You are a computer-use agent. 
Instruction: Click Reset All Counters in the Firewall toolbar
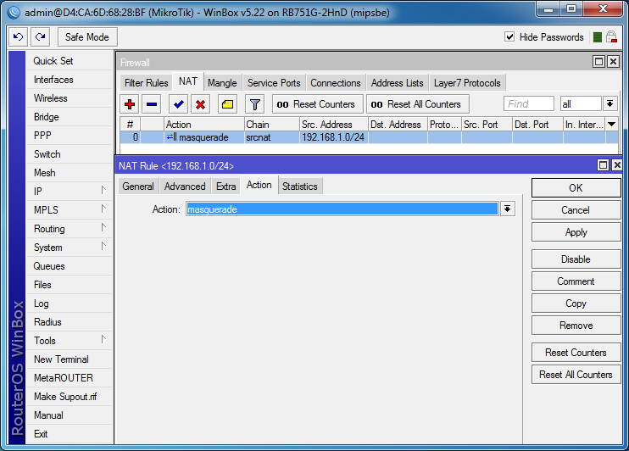click(417, 104)
